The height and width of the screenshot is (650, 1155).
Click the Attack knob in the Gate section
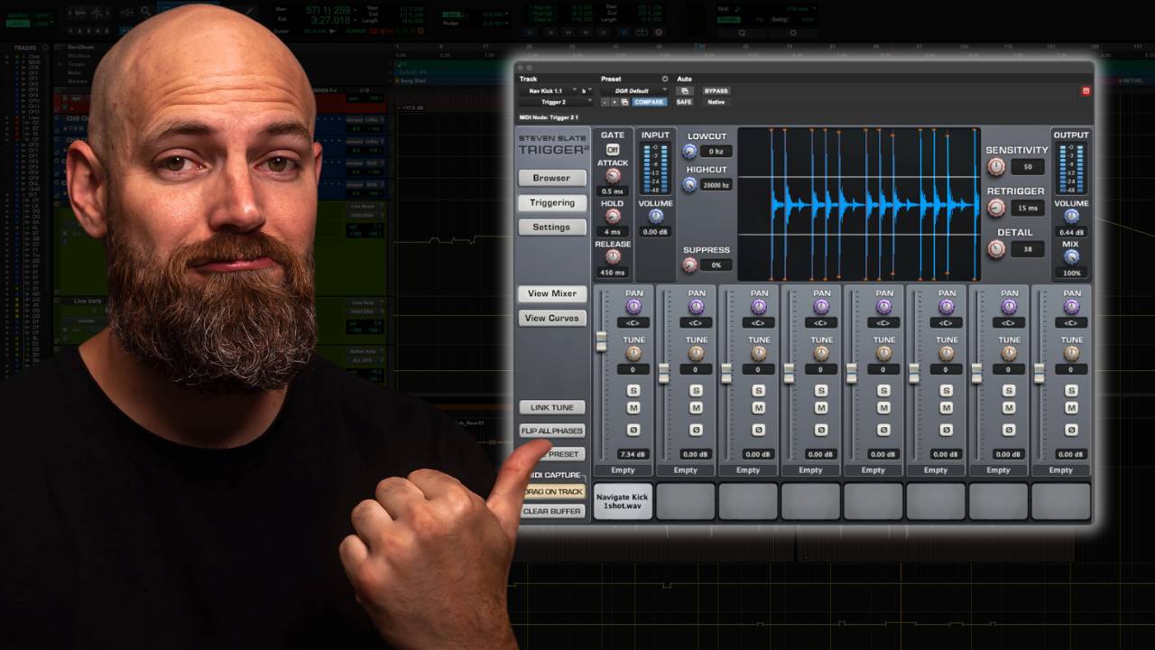click(x=613, y=173)
